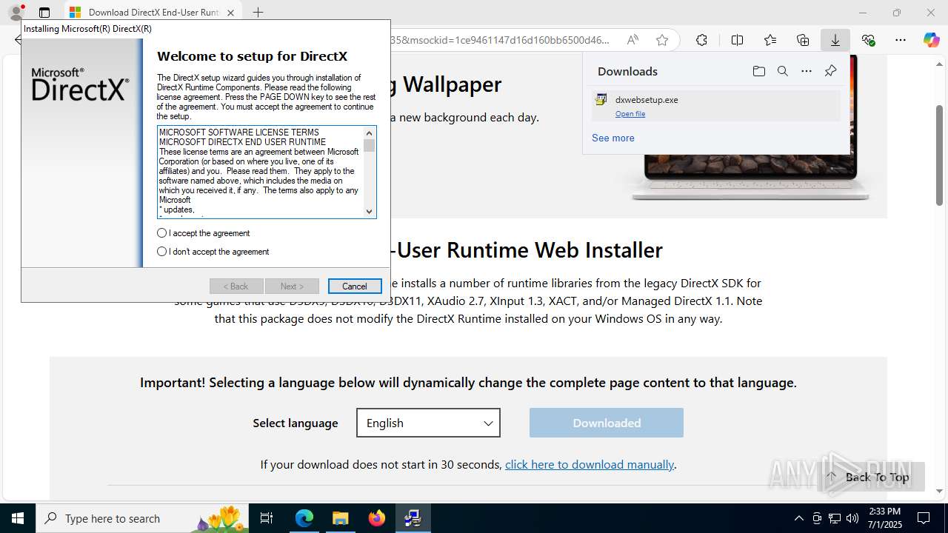Click the dxwebsetup.exe file name
This screenshot has height=533, width=948.
pos(647,99)
